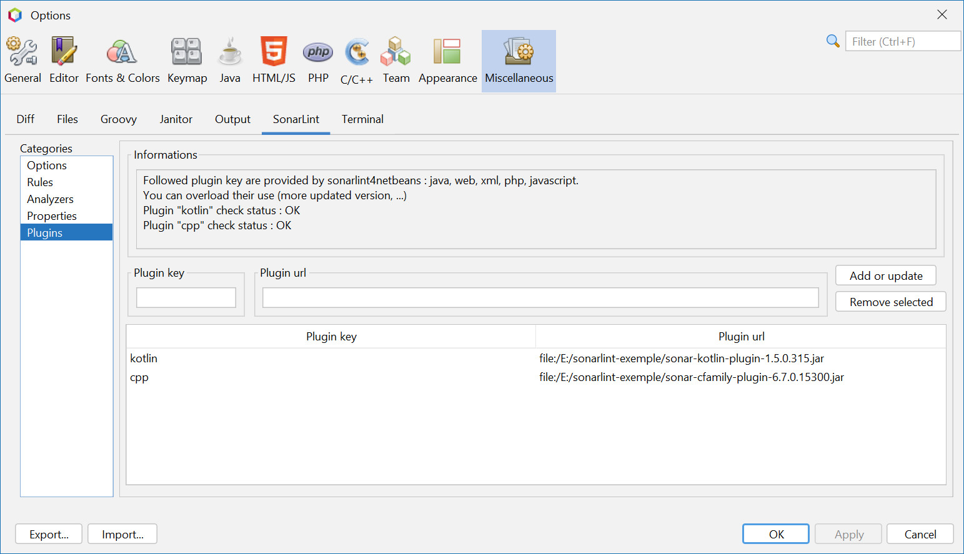This screenshot has width=964, height=554.
Task: Click inside the Plugin key field
Action: click(186, 297)
